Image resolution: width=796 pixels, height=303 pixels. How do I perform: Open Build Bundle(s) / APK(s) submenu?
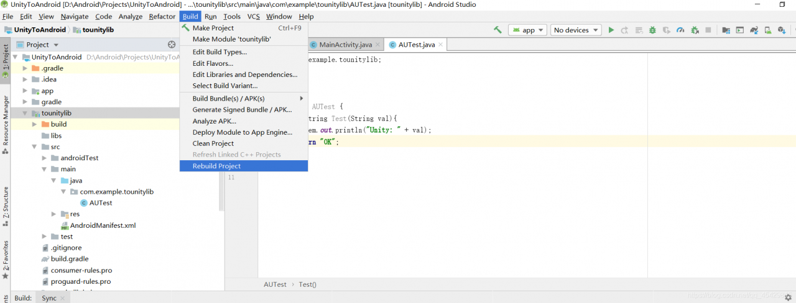[244, 99]
